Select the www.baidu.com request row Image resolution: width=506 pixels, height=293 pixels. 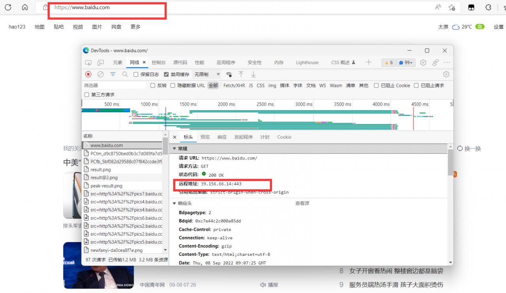[x=122, y=145]
